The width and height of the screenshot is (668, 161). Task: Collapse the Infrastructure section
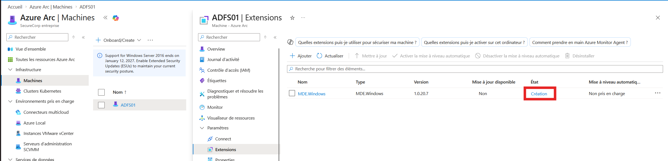pyautogui.click(x=10, y=70)
